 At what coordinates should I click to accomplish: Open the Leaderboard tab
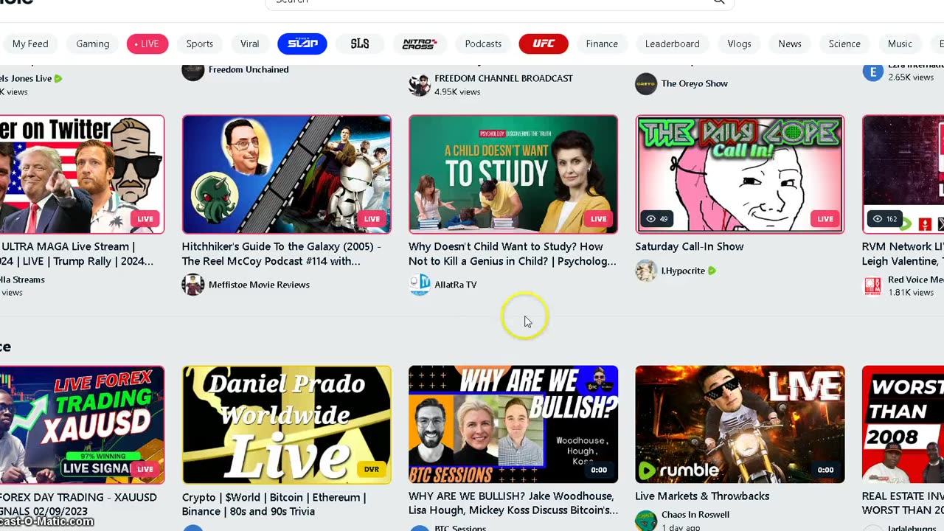tap(673, 44)
